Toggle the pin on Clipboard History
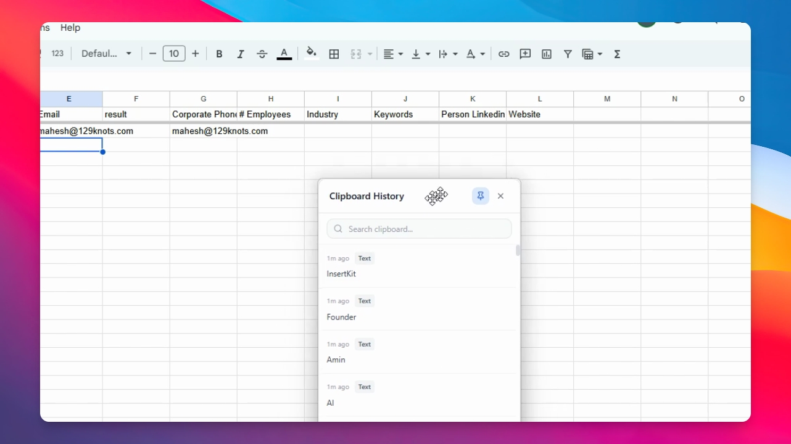 click(481, 196)
